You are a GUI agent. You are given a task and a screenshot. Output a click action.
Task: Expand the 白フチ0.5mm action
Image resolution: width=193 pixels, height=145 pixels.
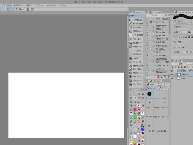point(154,36)
